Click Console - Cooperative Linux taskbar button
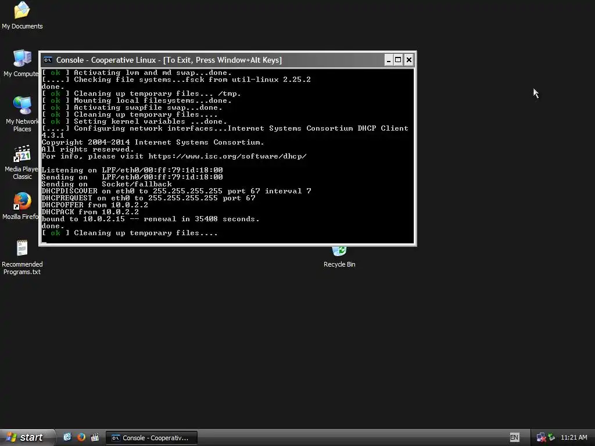595x446 pixels. pos(152,438)
